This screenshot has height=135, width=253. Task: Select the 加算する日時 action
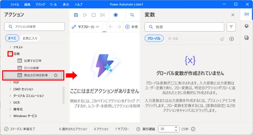pyautogui.click(x=33, y=61)
